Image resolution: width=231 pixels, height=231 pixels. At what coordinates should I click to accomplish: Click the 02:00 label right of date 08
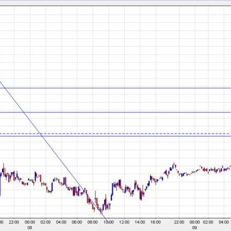(46, 222)
